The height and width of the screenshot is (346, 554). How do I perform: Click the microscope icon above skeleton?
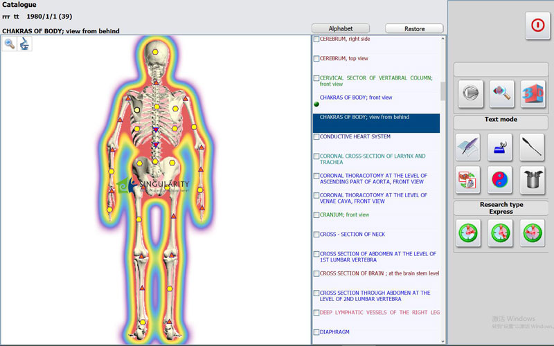click(x=24, y=44)
